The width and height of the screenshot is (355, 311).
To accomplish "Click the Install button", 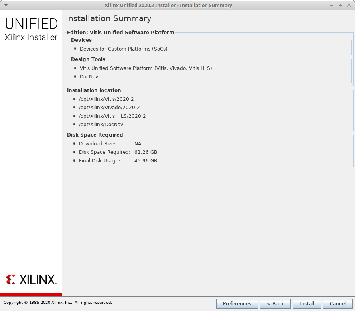I will click(306, 303).
